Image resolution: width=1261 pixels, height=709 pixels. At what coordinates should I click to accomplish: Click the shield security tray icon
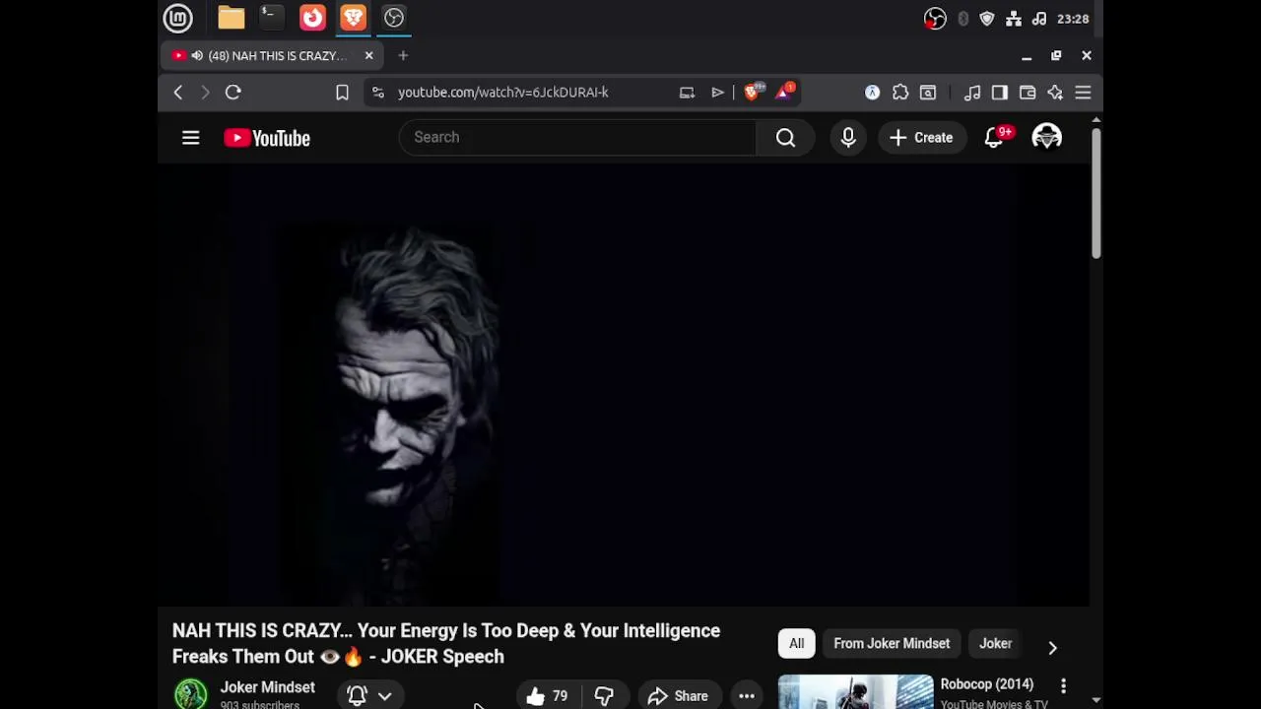click(987, 19)
